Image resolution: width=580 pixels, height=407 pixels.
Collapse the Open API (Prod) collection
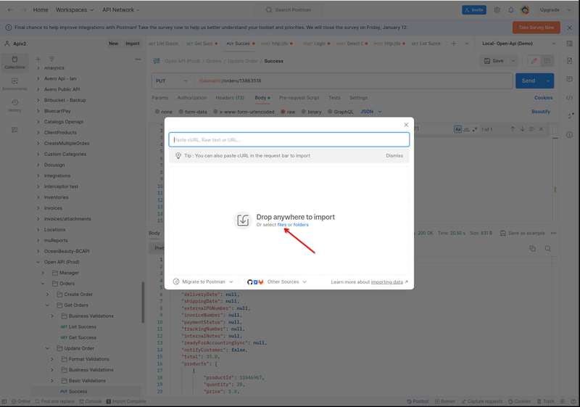[x=38, y=262]
